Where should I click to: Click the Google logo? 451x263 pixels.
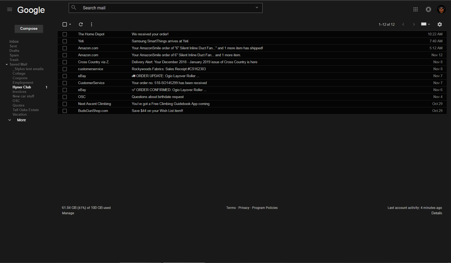(x=31, y=10)
